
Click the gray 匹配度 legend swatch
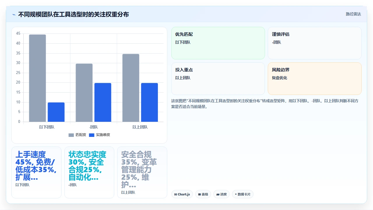(x=71, y=135)
